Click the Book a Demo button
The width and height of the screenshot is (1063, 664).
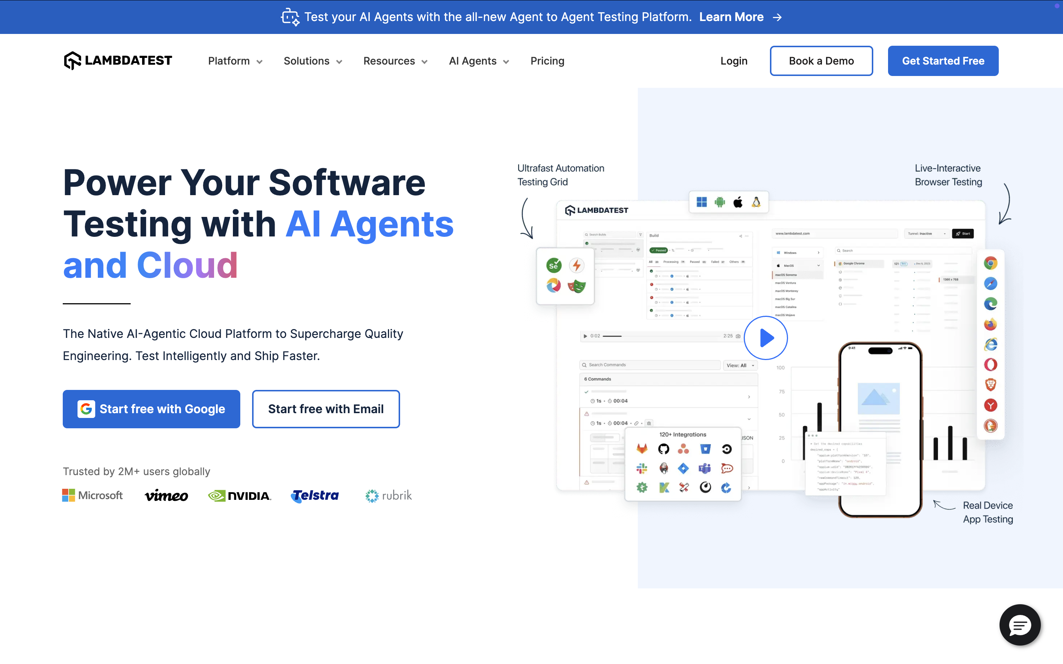tap(821, 60)
